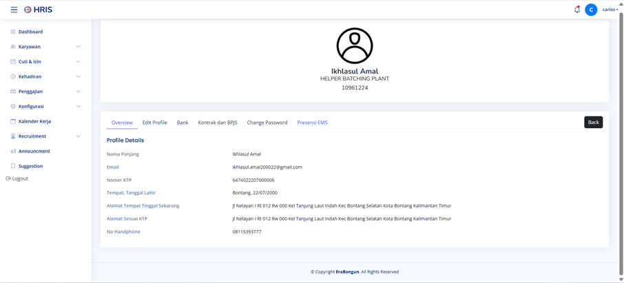Click the Nama Panjang label
Image resolution: width=624 pixels, height=283 pixels.
tap(123, 154)
